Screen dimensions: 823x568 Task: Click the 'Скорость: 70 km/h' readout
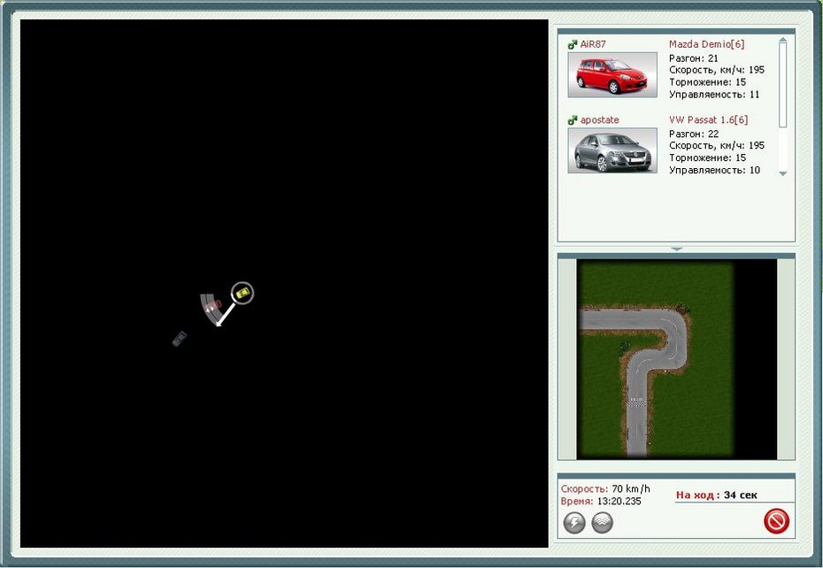click(x=605, y=488)
